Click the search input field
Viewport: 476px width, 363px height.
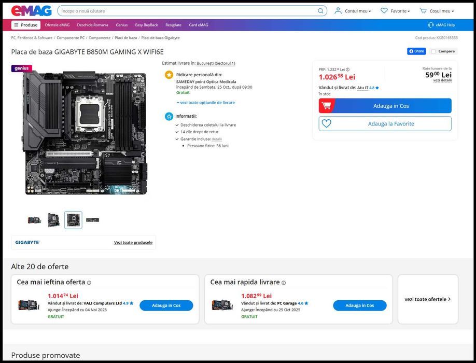coord(188,11)
